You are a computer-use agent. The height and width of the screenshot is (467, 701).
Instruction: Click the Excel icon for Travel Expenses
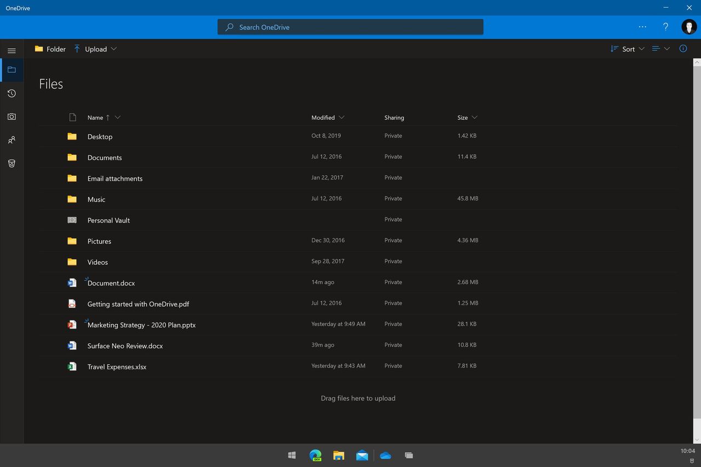pyautogui.click(x=72, y=366)
